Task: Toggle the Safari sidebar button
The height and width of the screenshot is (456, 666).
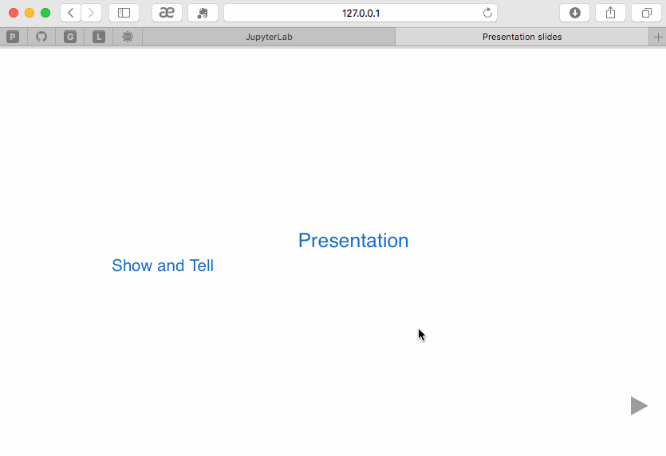Action: click(124, 13)
